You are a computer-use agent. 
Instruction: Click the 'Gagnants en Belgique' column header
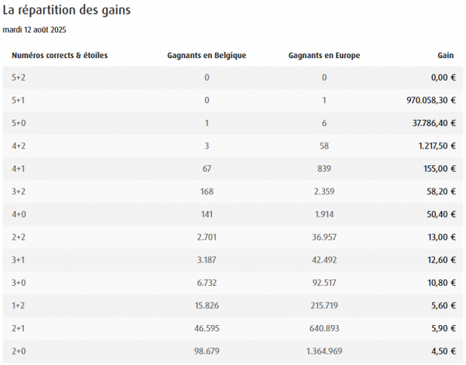point(207,55)
